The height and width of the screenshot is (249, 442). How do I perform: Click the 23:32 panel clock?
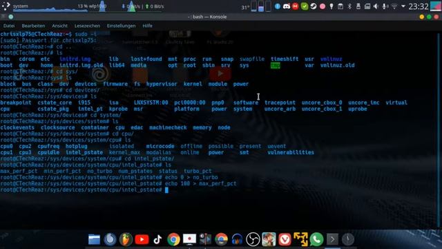(x=419, y=6)
